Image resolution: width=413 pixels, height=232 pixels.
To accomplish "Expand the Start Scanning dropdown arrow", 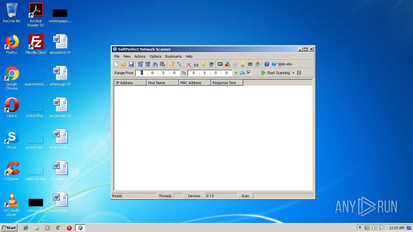I will click(293, 73).
